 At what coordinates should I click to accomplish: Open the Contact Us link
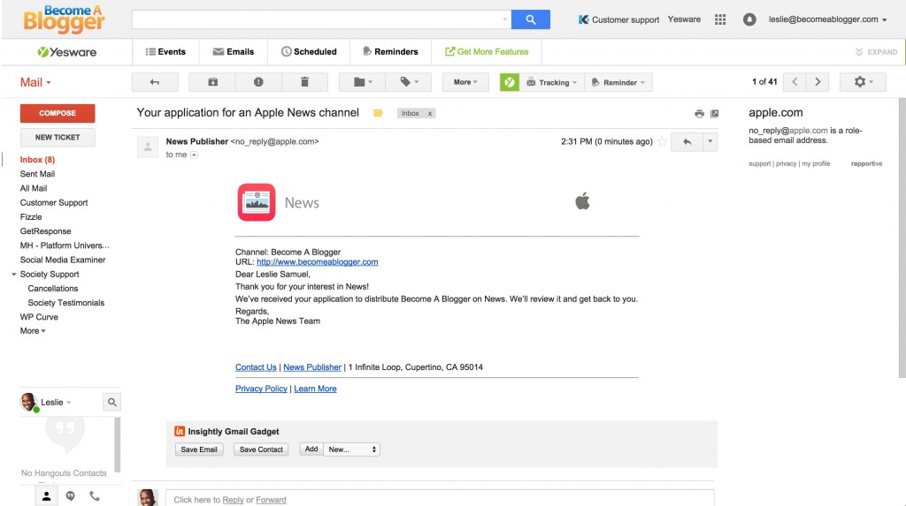tap(256, 367)
